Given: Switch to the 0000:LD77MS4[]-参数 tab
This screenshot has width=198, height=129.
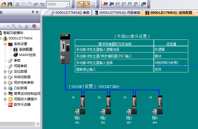Looking at the screenshot, I should click(70, 13).
